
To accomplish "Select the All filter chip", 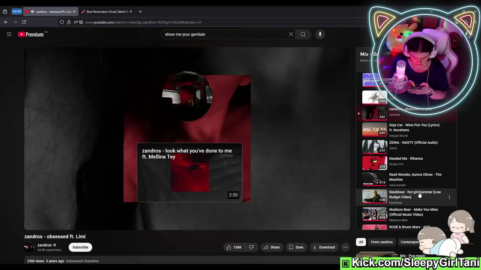I will (x=361, y=242).
